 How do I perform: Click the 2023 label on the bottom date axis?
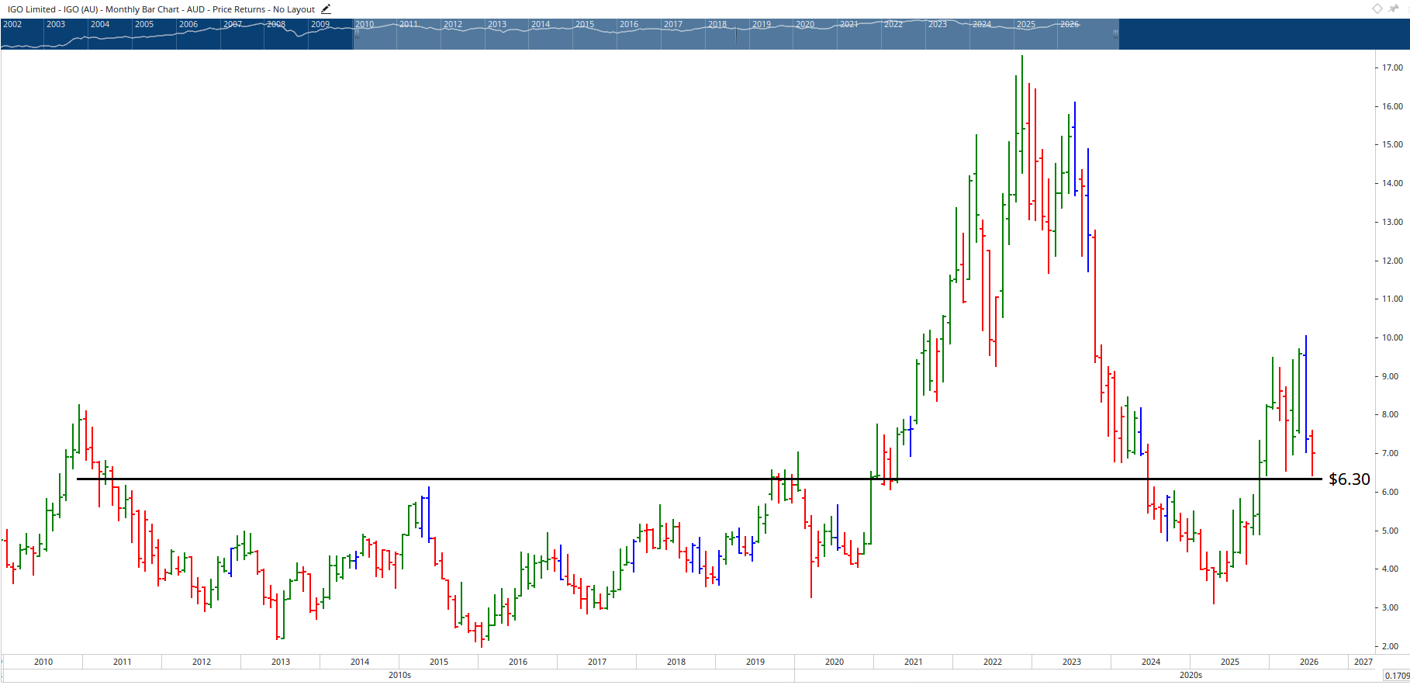(1072, 662)
